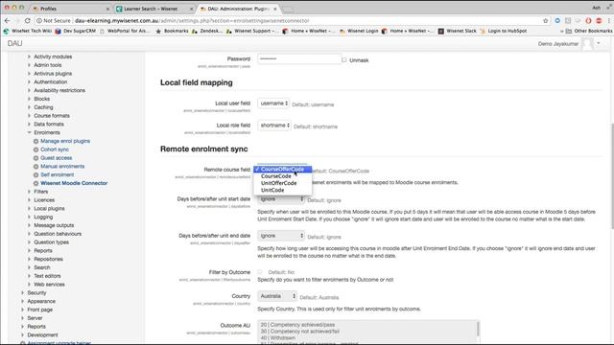The height and width of the screenshot is (345, 614).
Task: Click the Development tree item
Action: coord(42,335)
